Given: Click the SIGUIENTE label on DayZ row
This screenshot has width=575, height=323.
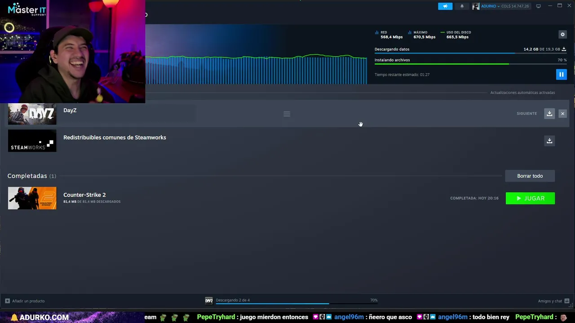Looking at the screenshot, I should [526, 113].
